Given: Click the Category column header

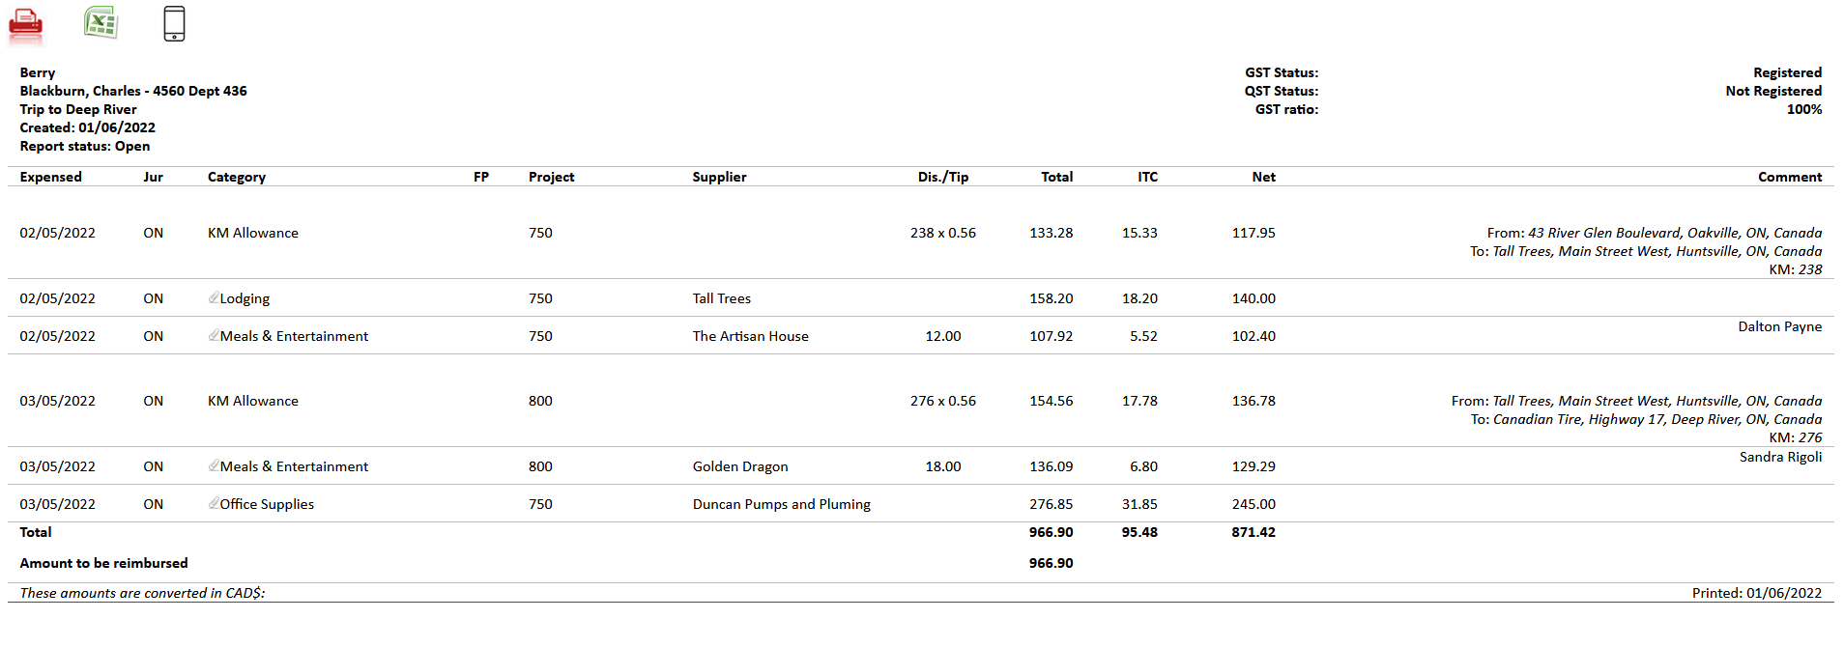Looking at the screenshot, I should (x=236, y=177).
